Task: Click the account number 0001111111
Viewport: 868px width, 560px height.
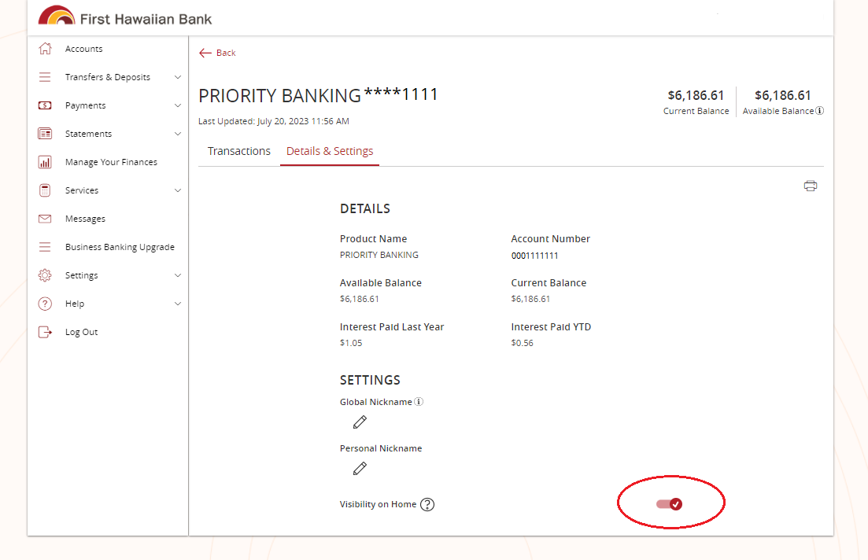Action: tap(535, 256)
